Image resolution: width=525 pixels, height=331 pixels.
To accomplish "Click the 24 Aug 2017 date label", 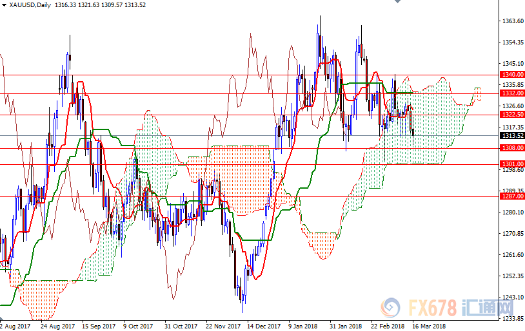I will [57, 326].
